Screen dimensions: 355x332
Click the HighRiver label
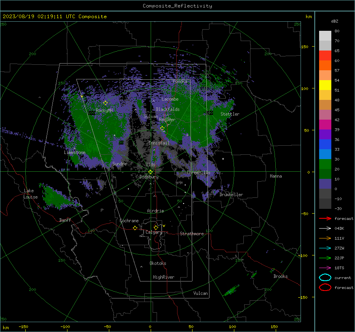coord(164,277)
